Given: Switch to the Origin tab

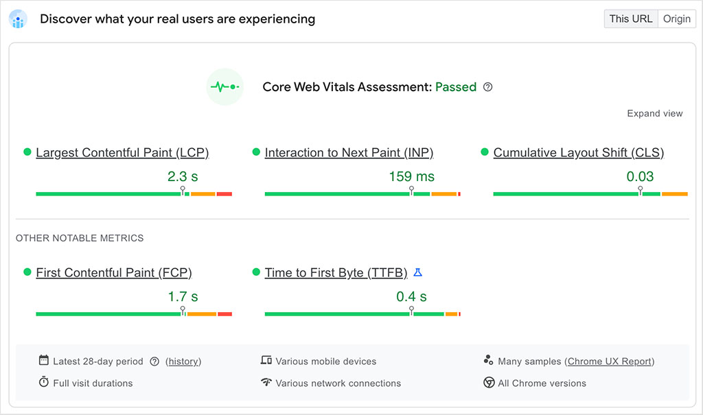Looking at the screenshot, I should pos(676,19).
